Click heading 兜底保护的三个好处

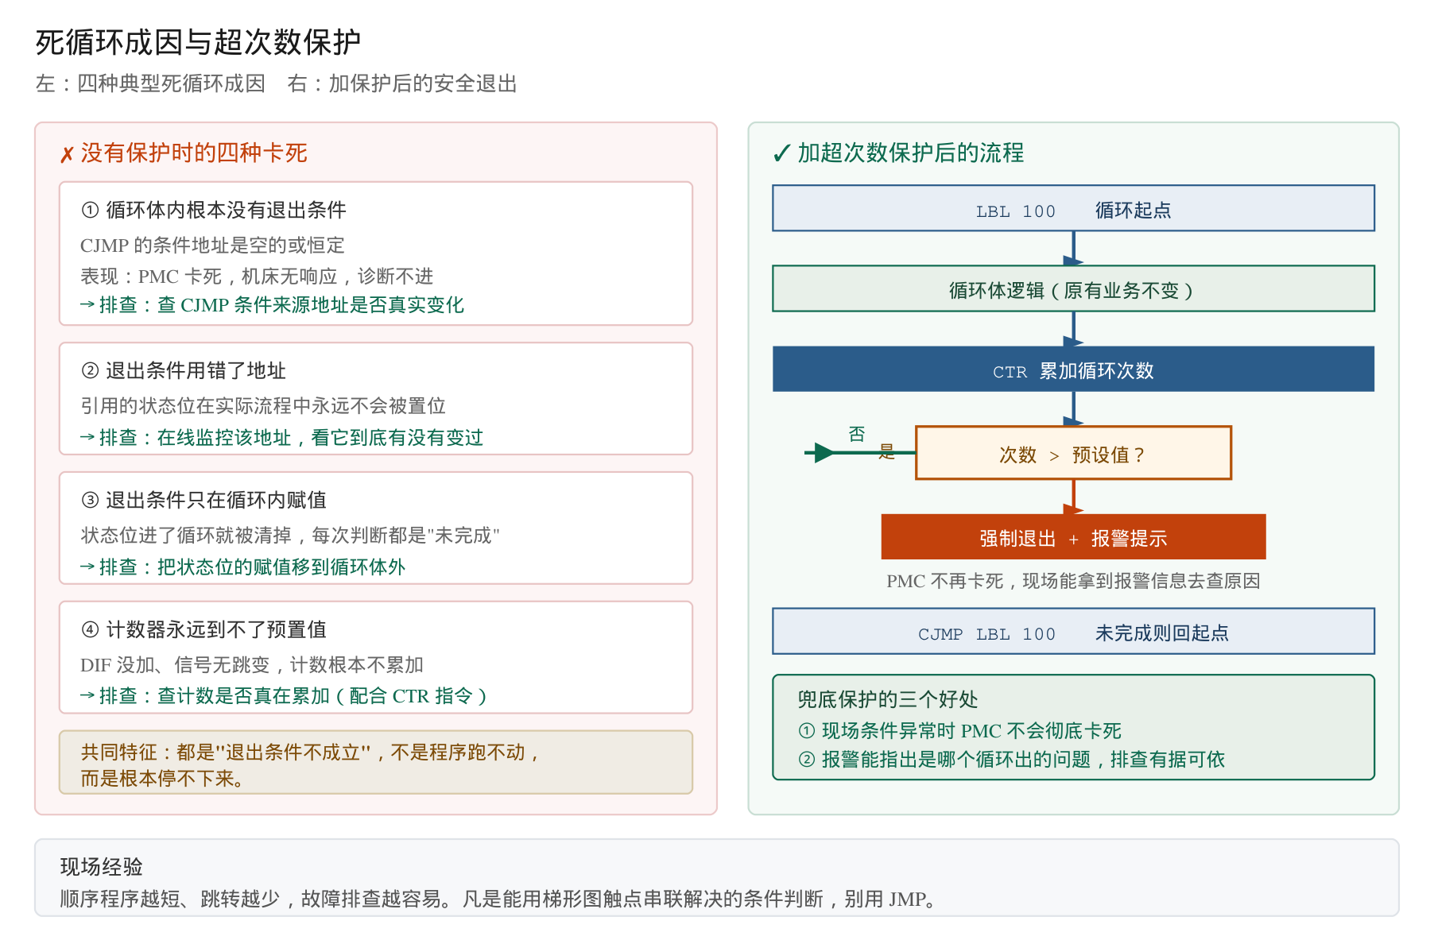pyautogui.click(x=888, y=699)
